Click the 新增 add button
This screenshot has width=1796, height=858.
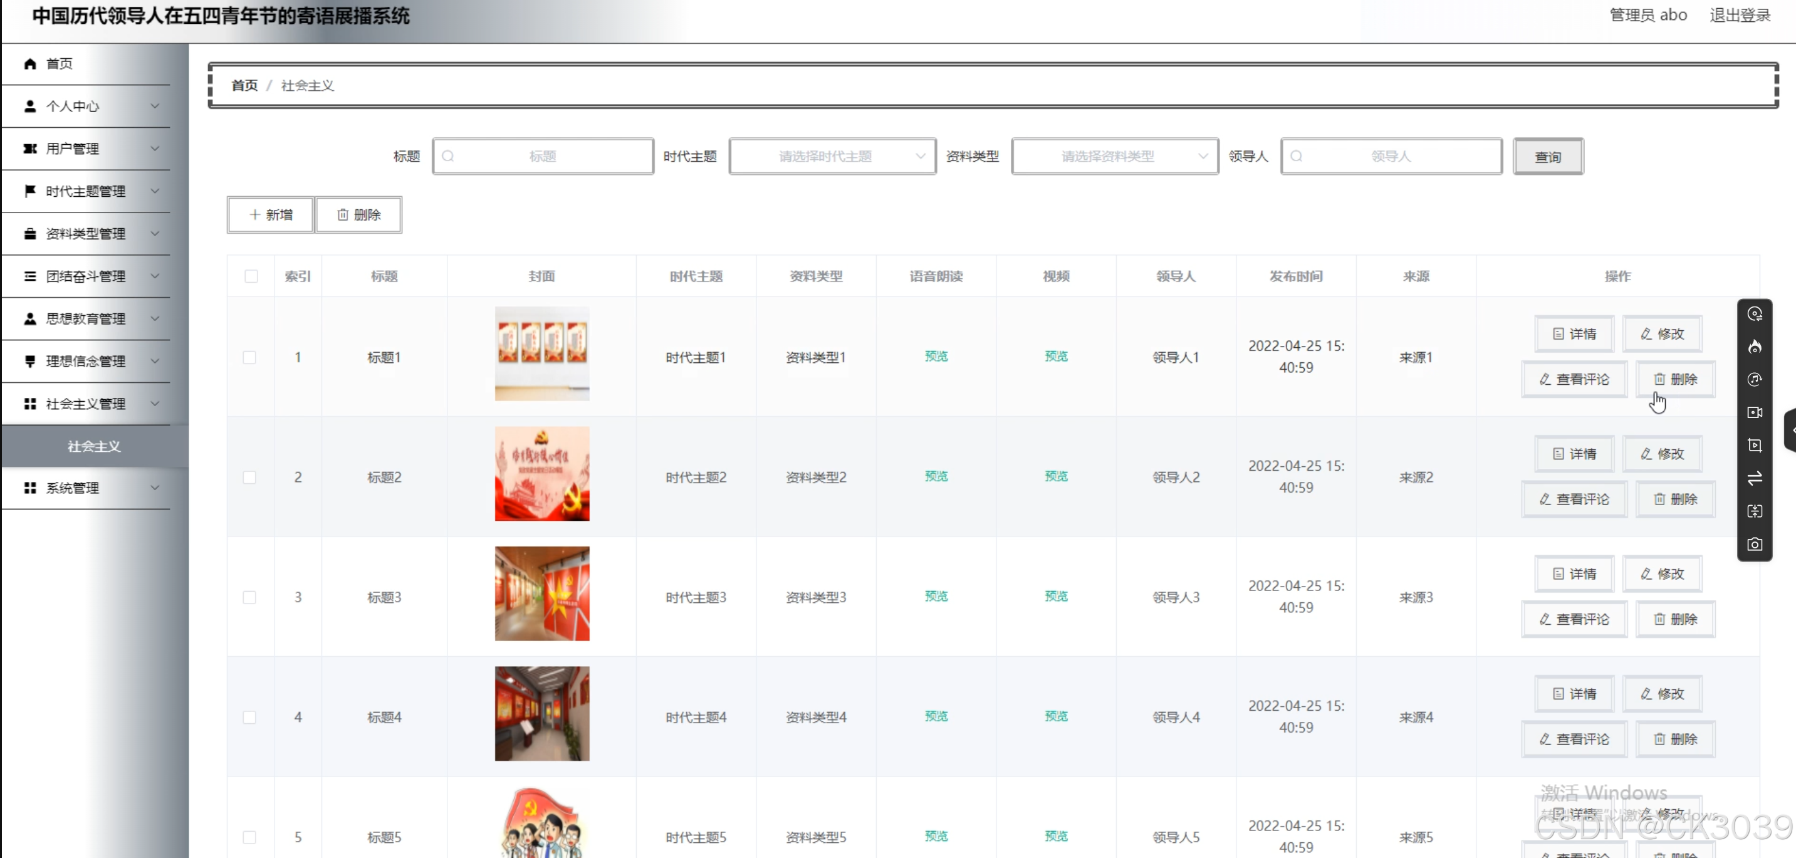pyautogui.click(x=271, y=215)
